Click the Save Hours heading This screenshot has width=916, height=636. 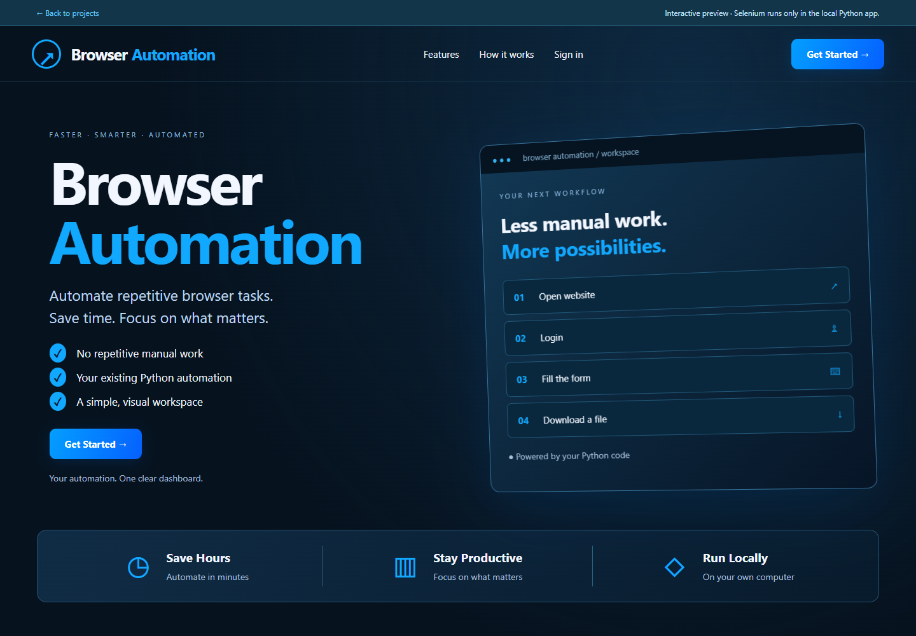[x=198, y=558]
